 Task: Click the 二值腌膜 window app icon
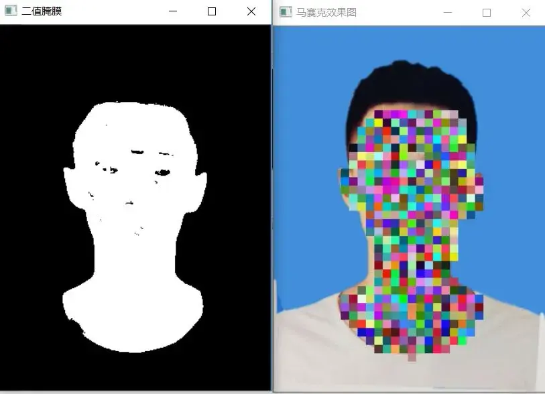point(11,11)
